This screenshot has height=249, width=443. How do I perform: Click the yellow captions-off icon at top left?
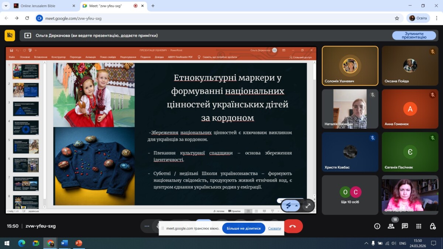point(10,35)
